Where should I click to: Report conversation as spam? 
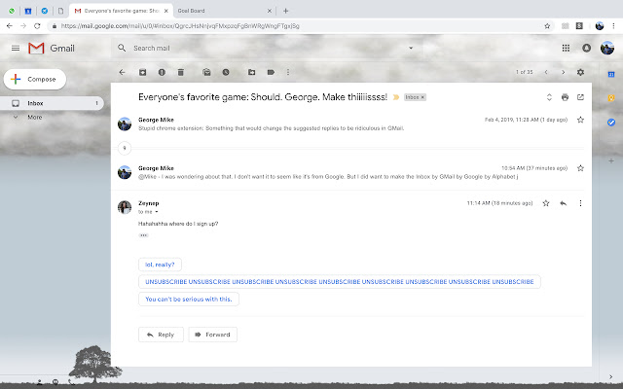click(162, 72)
